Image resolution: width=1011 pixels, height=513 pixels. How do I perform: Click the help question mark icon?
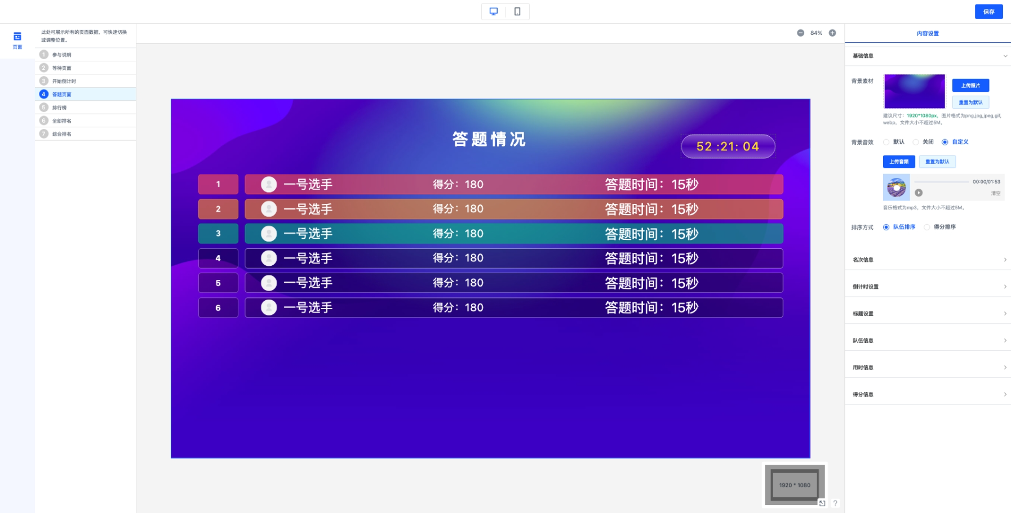tap(835, 503)
